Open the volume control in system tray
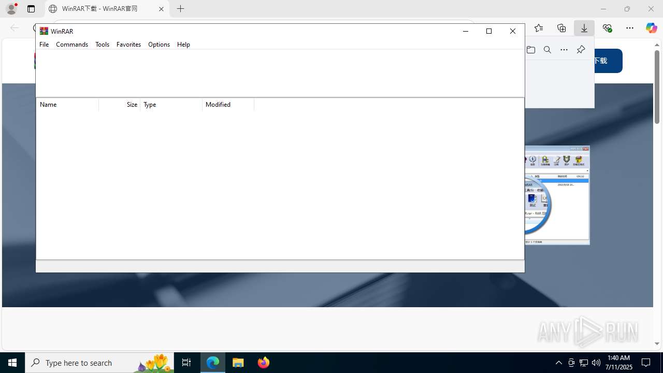Image resolution: width=663 pixels, height=373 pixels. pos(596,363)
